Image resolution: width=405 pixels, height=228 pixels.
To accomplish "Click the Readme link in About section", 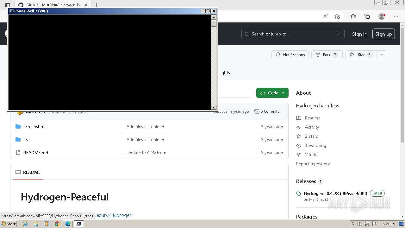I will pos(313,118).
